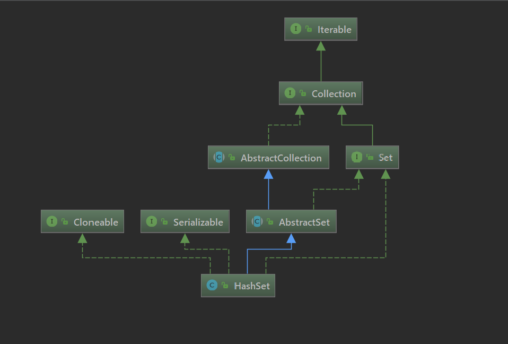Image resolution: width=508 pixels, height=344 pixels.
Task: Select the AbstractCollection label text
Action: point(281,158)
